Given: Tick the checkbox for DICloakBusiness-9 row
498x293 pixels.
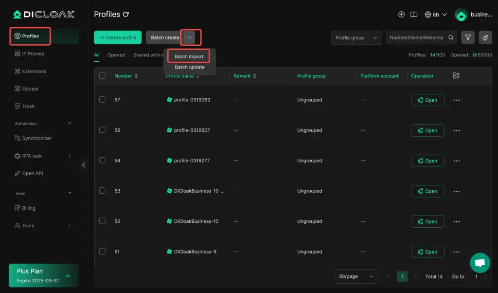Looking at the screenshot, I should click(102, 252).
